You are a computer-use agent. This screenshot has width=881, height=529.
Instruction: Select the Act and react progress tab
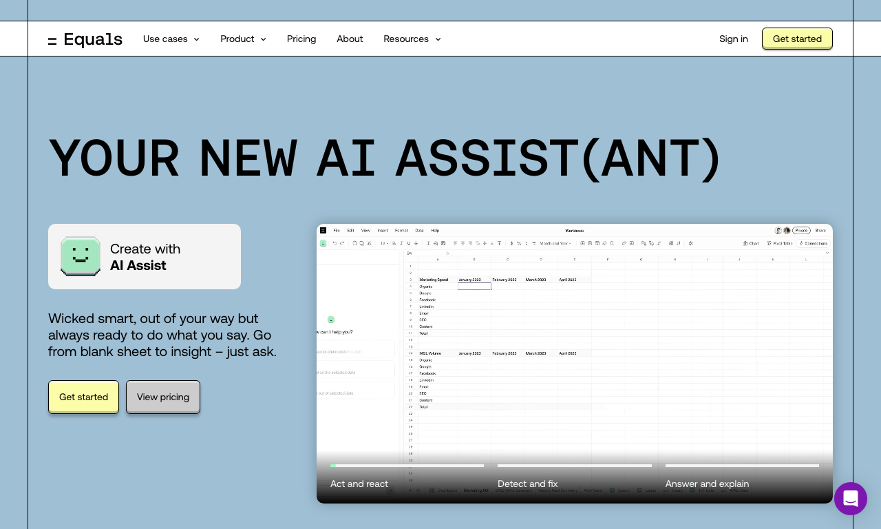[407, 477]
